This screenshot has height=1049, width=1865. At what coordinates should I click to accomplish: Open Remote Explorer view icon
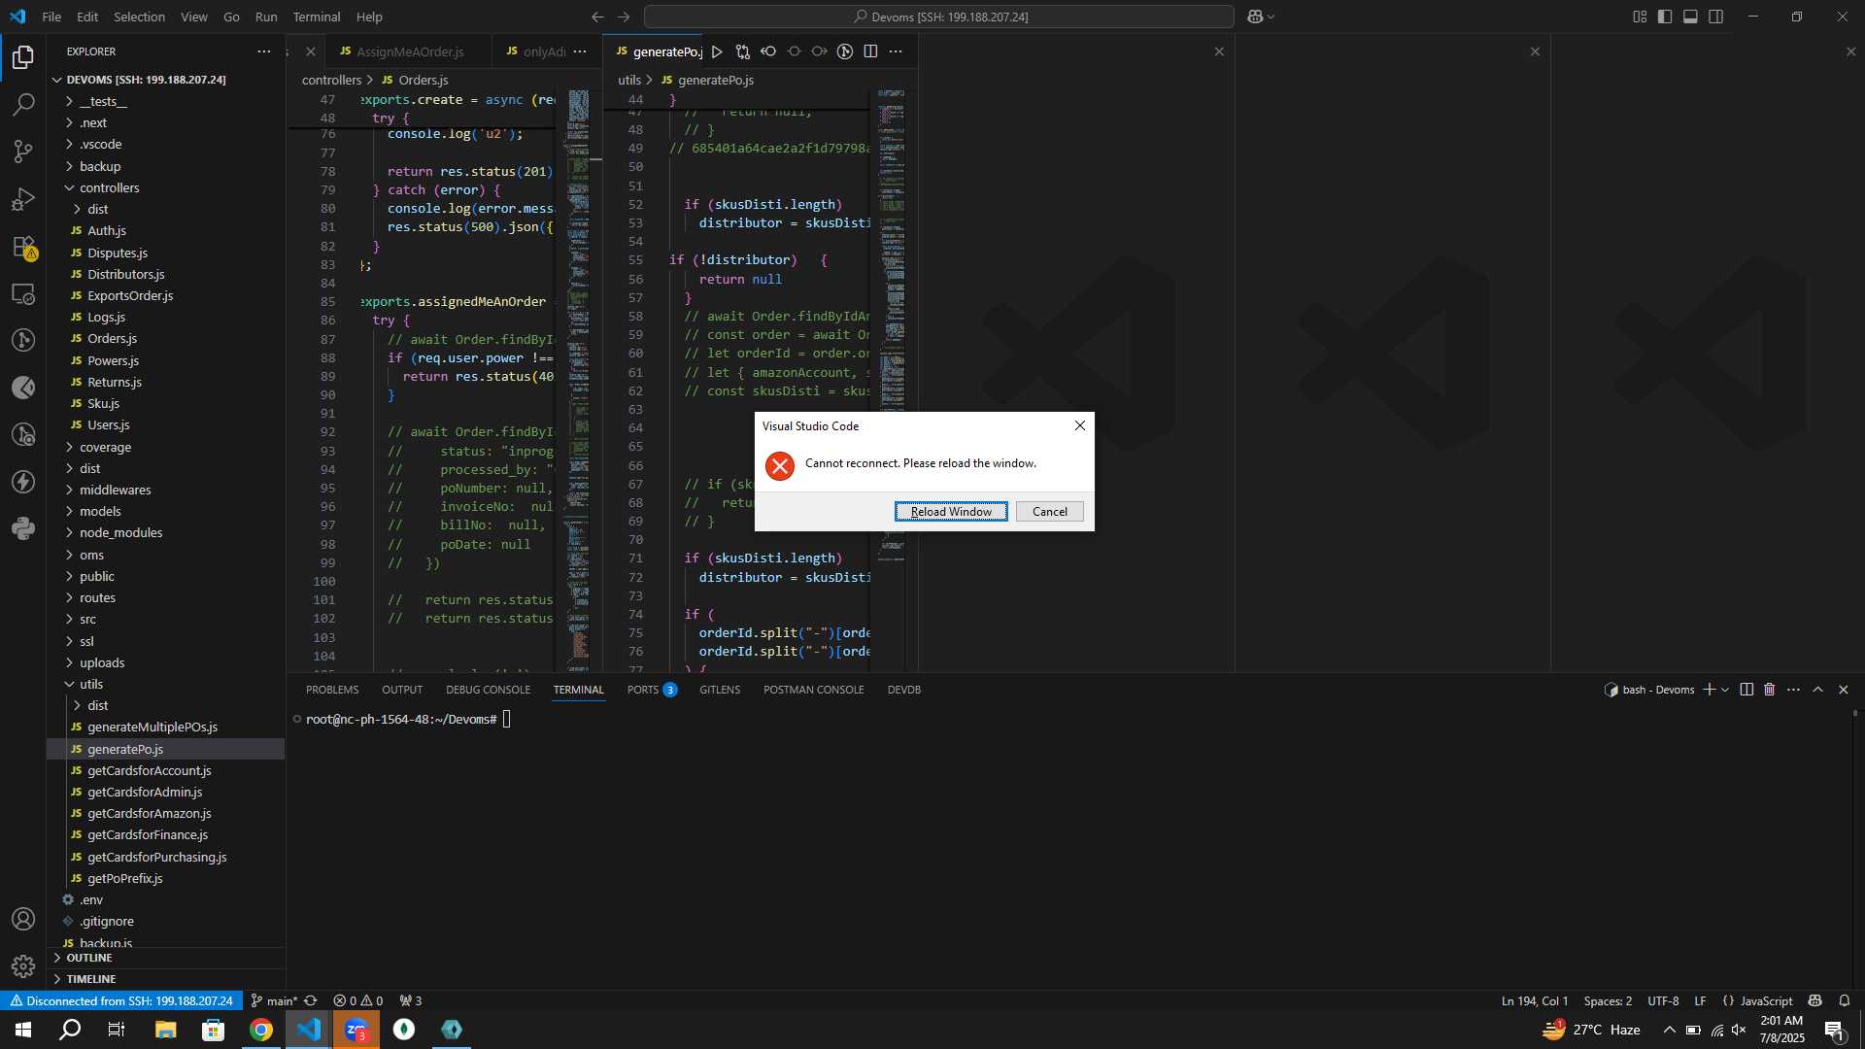tap(23, 293)
